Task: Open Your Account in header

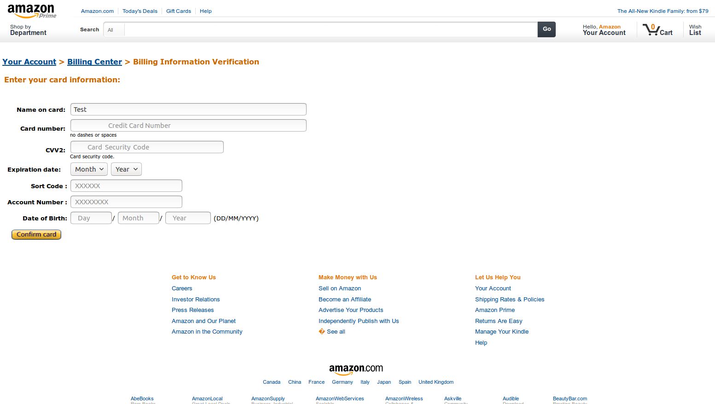Action: pos(604,30)
